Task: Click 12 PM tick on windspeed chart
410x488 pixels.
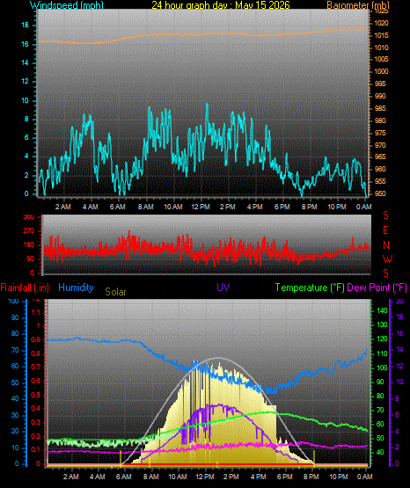Action: [x=201, y=207]
